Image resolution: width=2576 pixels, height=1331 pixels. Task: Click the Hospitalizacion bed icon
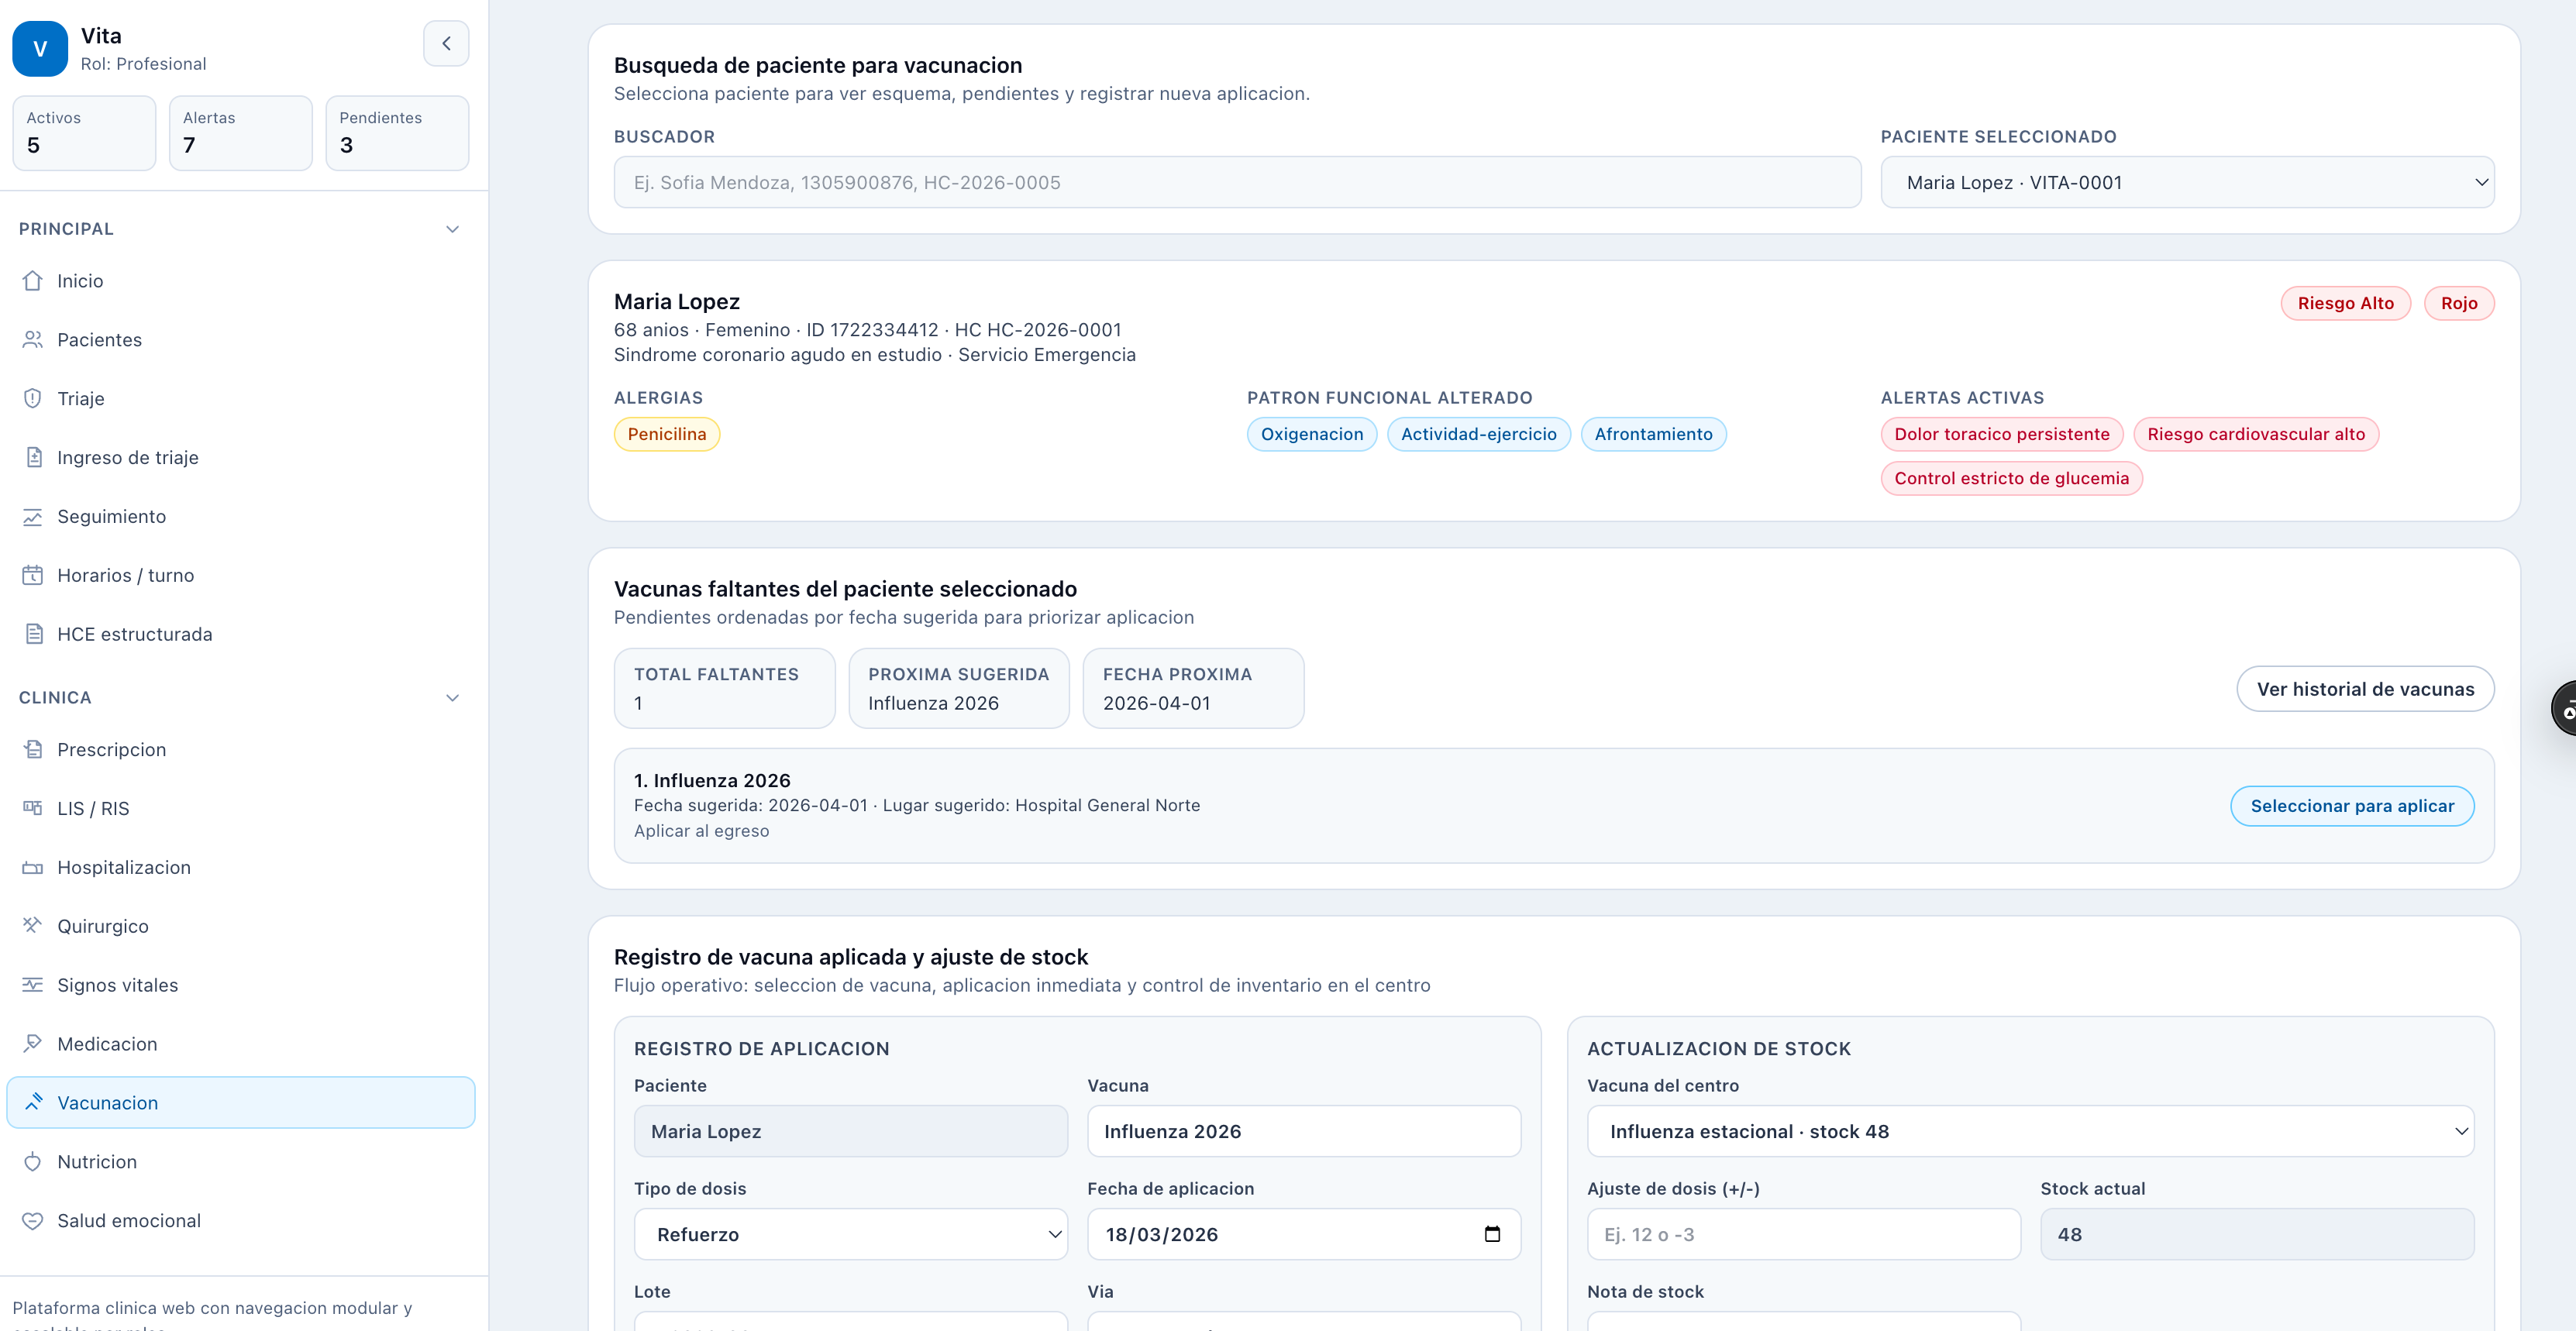(x=33, y=868)
